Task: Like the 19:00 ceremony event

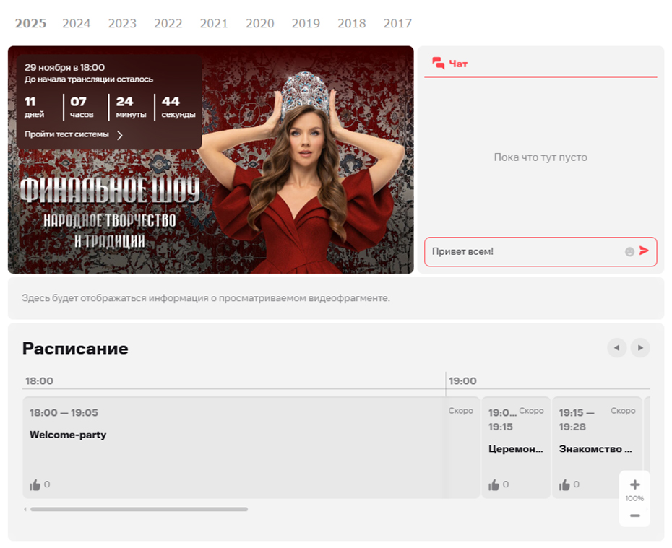Action: click(x=494, y=485)
